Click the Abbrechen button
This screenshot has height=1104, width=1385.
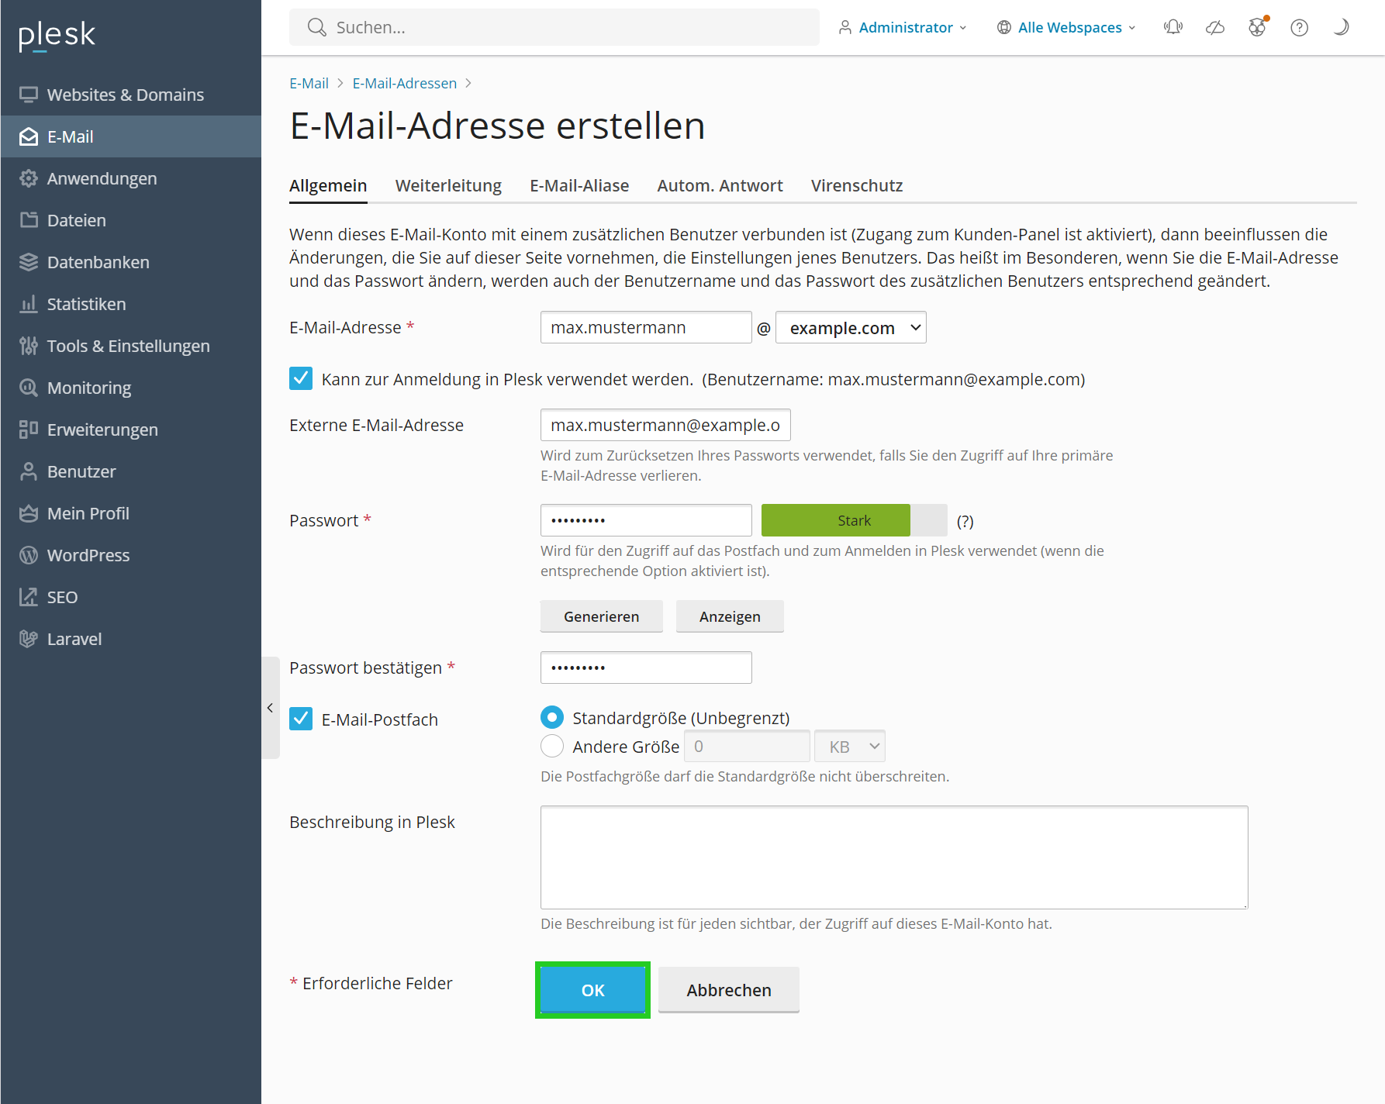click(x=729, y=990)
